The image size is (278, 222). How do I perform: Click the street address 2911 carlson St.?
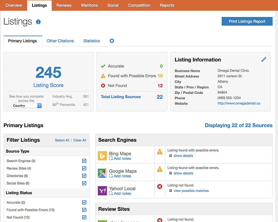[x=230, y=76]
